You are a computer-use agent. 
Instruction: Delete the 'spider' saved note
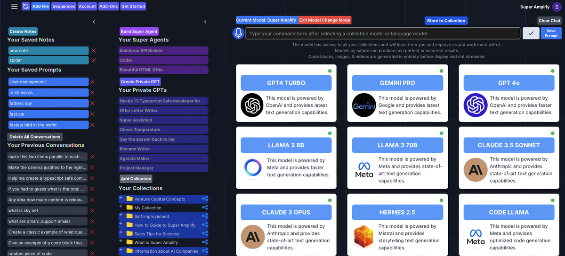(x=94, y=60)
